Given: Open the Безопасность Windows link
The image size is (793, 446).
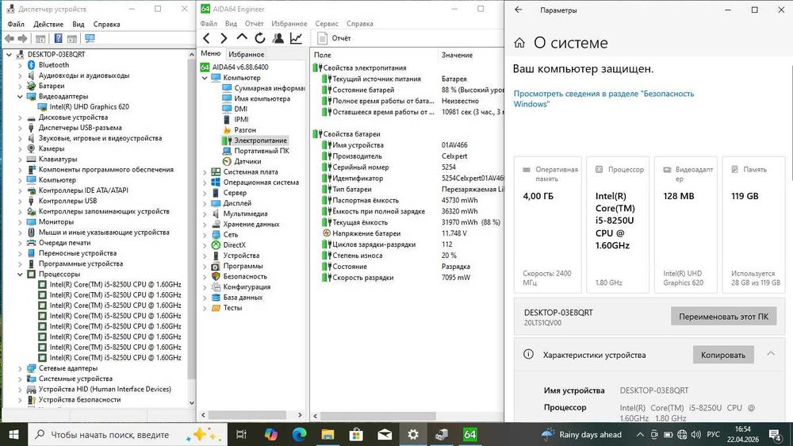Looking at the screenshot, I should pos(603,98).
